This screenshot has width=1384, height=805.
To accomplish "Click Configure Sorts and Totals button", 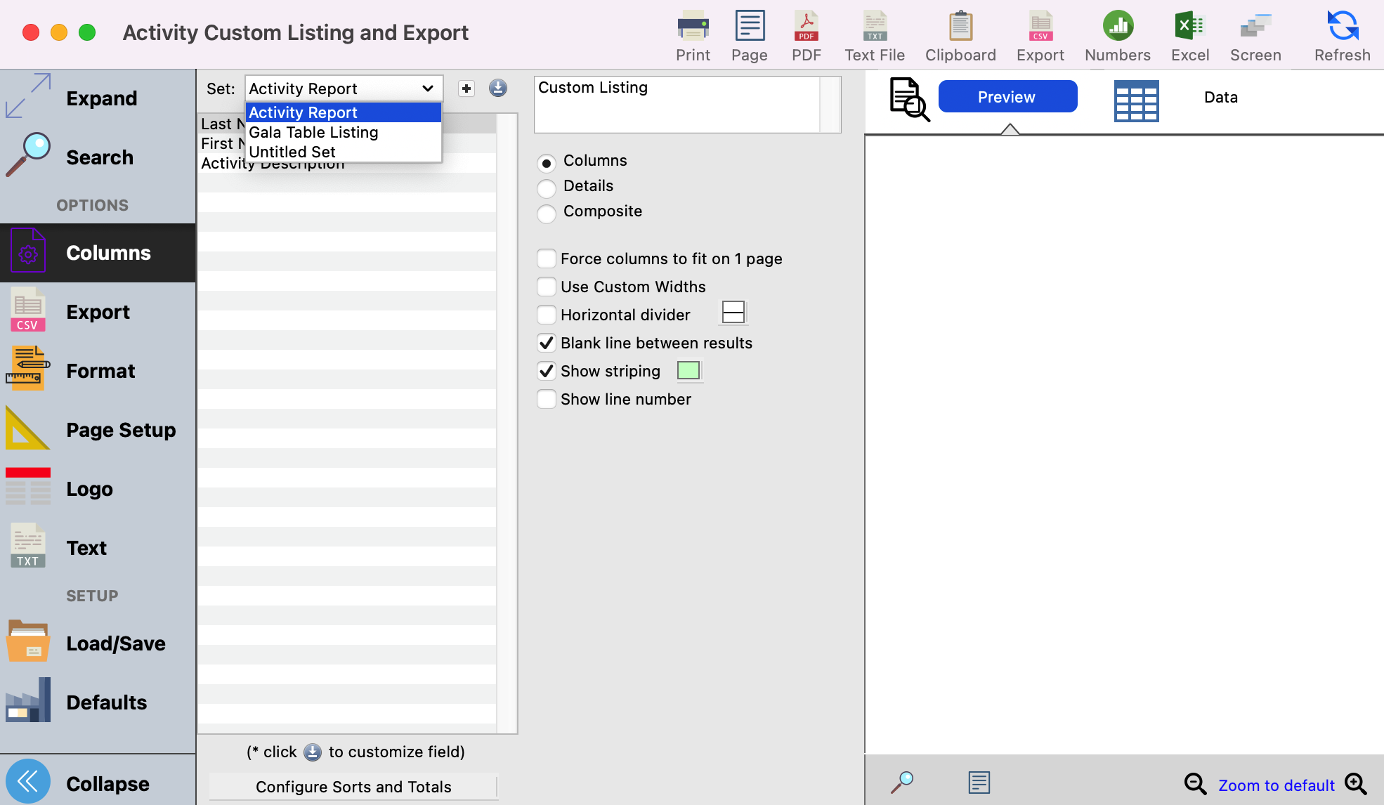I will click(353, 787).
